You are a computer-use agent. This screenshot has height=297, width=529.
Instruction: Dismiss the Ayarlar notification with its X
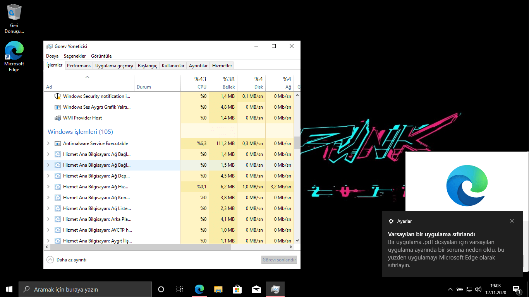tap(512, 221)
